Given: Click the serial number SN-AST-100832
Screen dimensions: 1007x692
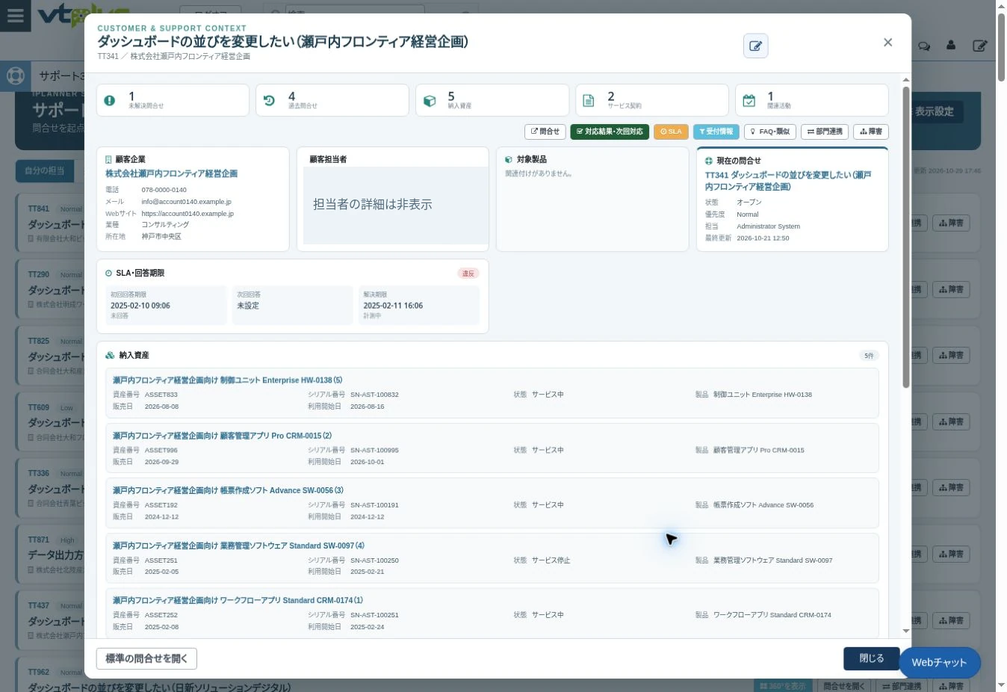Looking at the screenshot, I should tap(374, 395).
